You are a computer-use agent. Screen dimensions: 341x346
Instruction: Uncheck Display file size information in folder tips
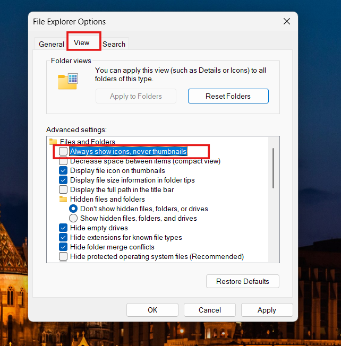63,180
